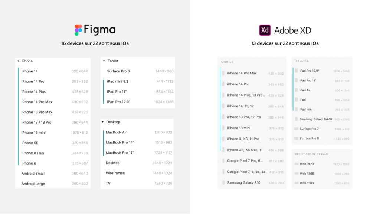Click the landscape icon next to Surface Pro 7
Image resolution: width=380 pixels, height=214 pixels.
(296, 129)
